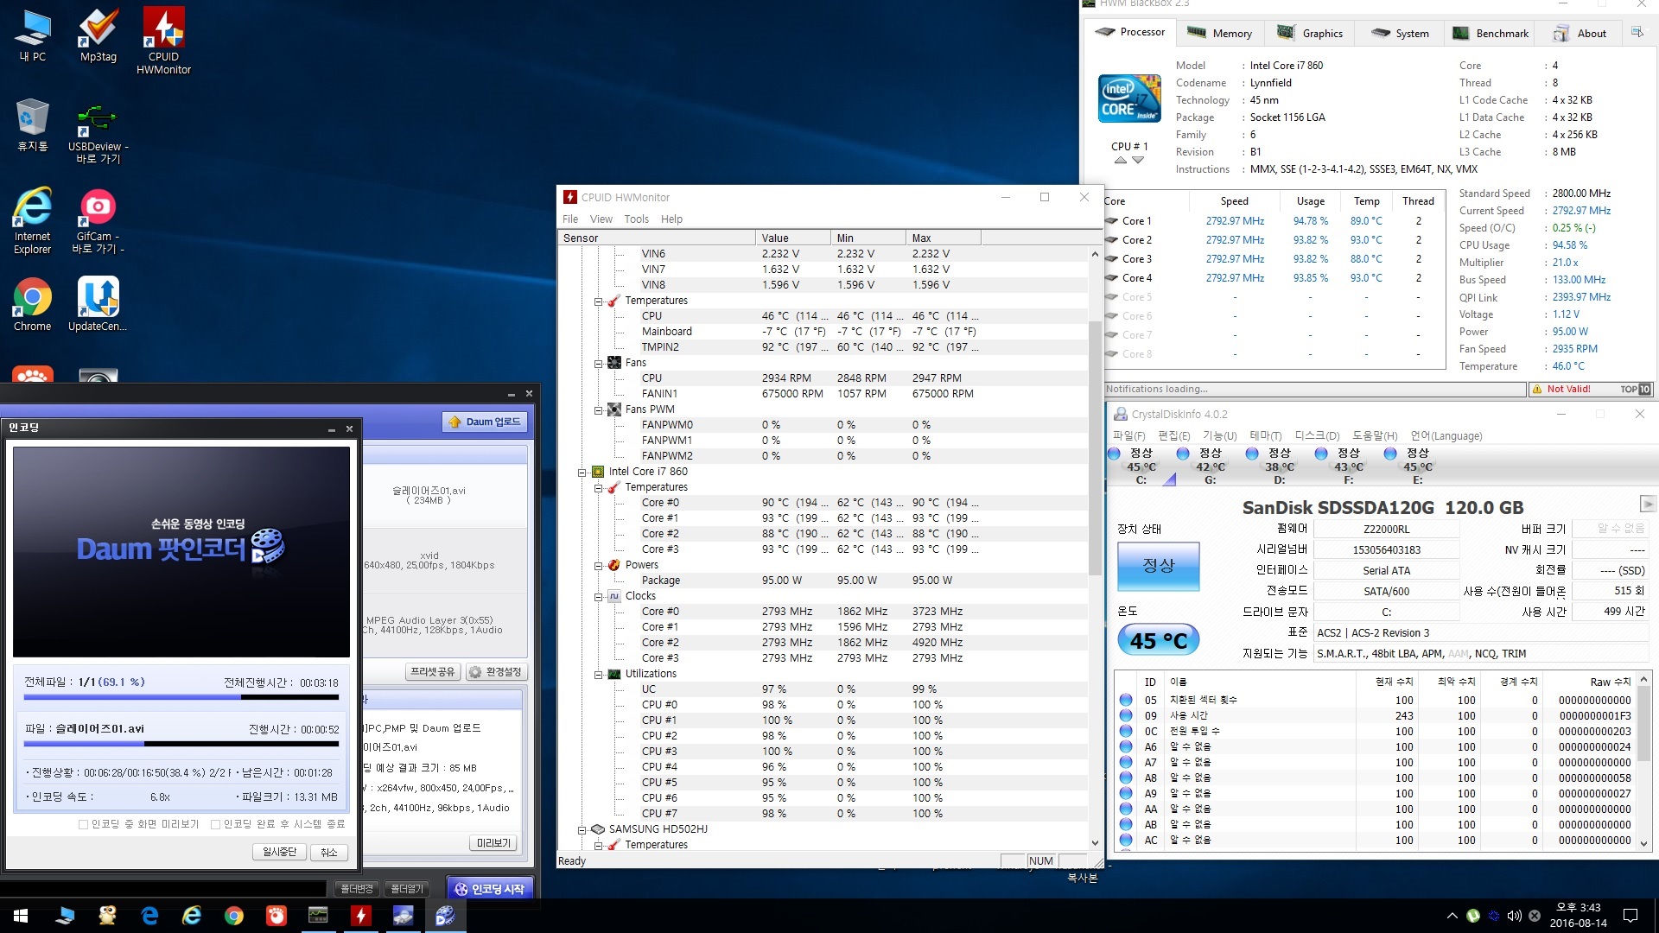
Task: Switch to Daum PotEncoder taskbar icon
Action: [445, 916]
